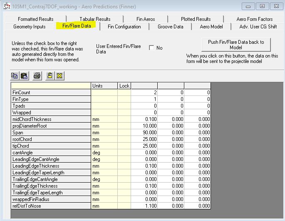
Task: Open the Fin Aeros tab
Action: click(146, 19)
